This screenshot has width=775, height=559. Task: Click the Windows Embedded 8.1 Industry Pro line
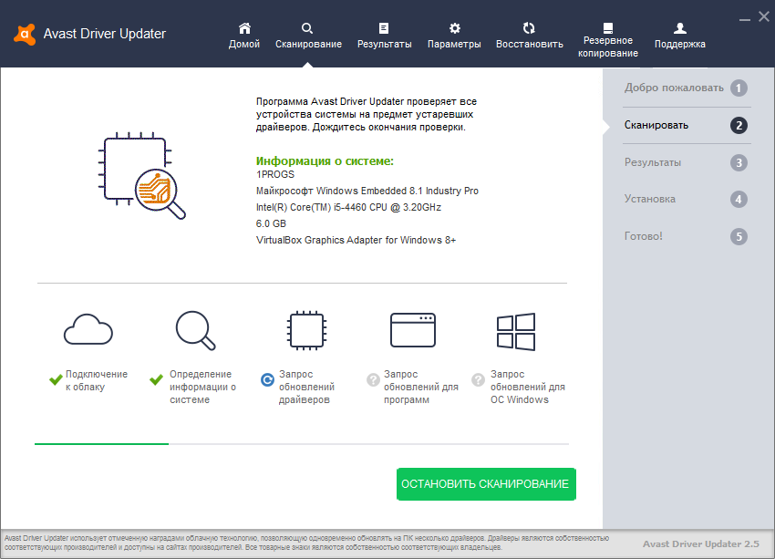tap(367, 191)
